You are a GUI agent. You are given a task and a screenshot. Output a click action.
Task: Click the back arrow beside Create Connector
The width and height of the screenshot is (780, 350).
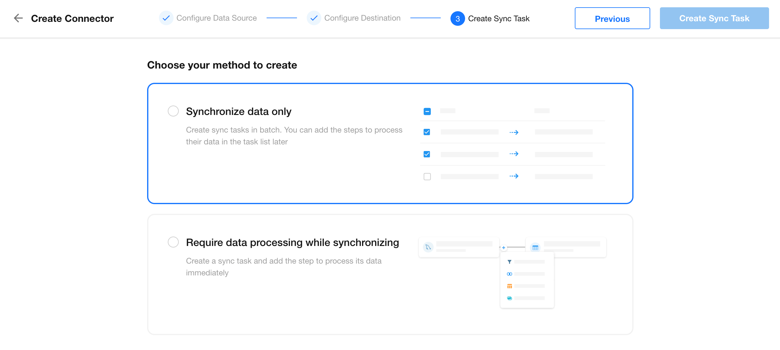(x=18, y=18)
